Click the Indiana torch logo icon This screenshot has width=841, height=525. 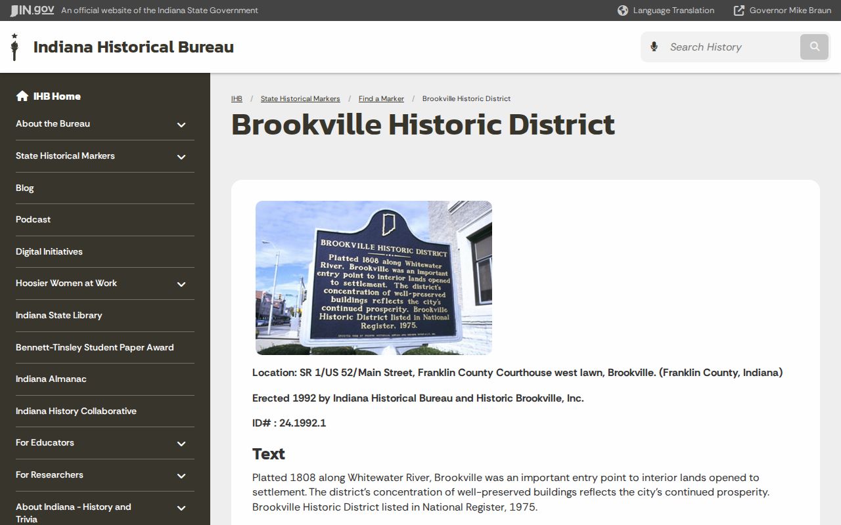point(14,47)
